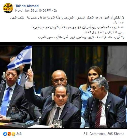Click the black bar above the photo
Viewport: 127px width, 139px height.
point(63,44)
